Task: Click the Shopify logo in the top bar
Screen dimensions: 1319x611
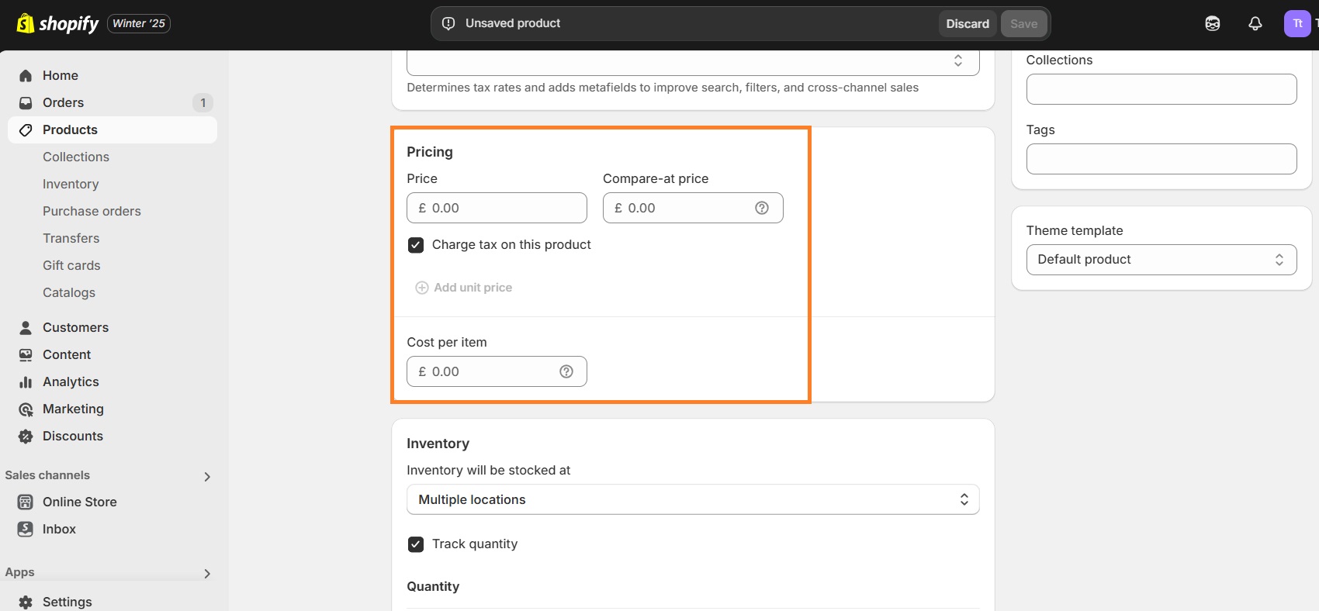Action: click(x=57, y=24)
